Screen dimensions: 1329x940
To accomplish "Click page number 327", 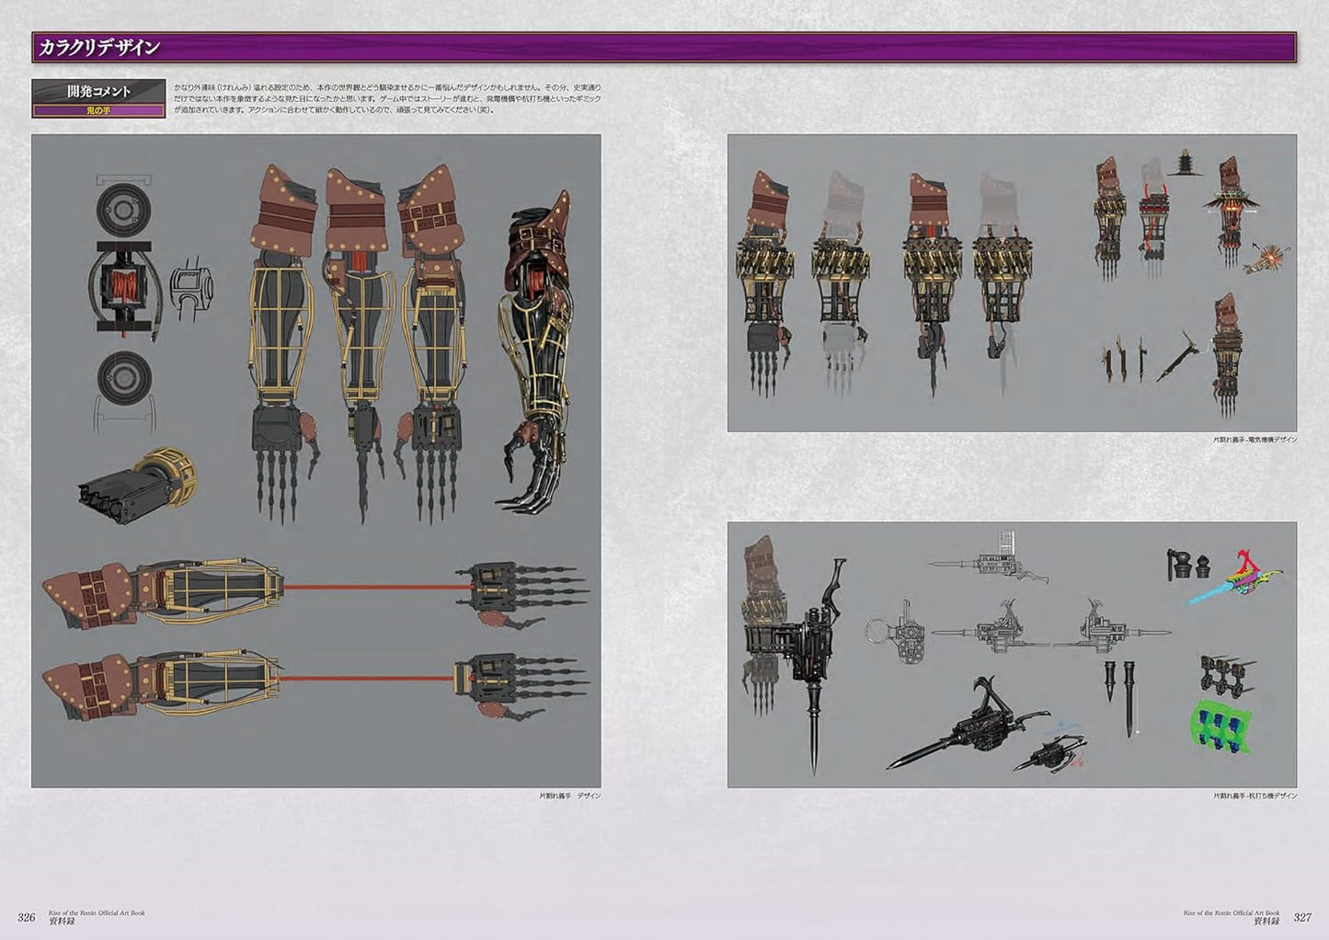I will point(1302,917).
